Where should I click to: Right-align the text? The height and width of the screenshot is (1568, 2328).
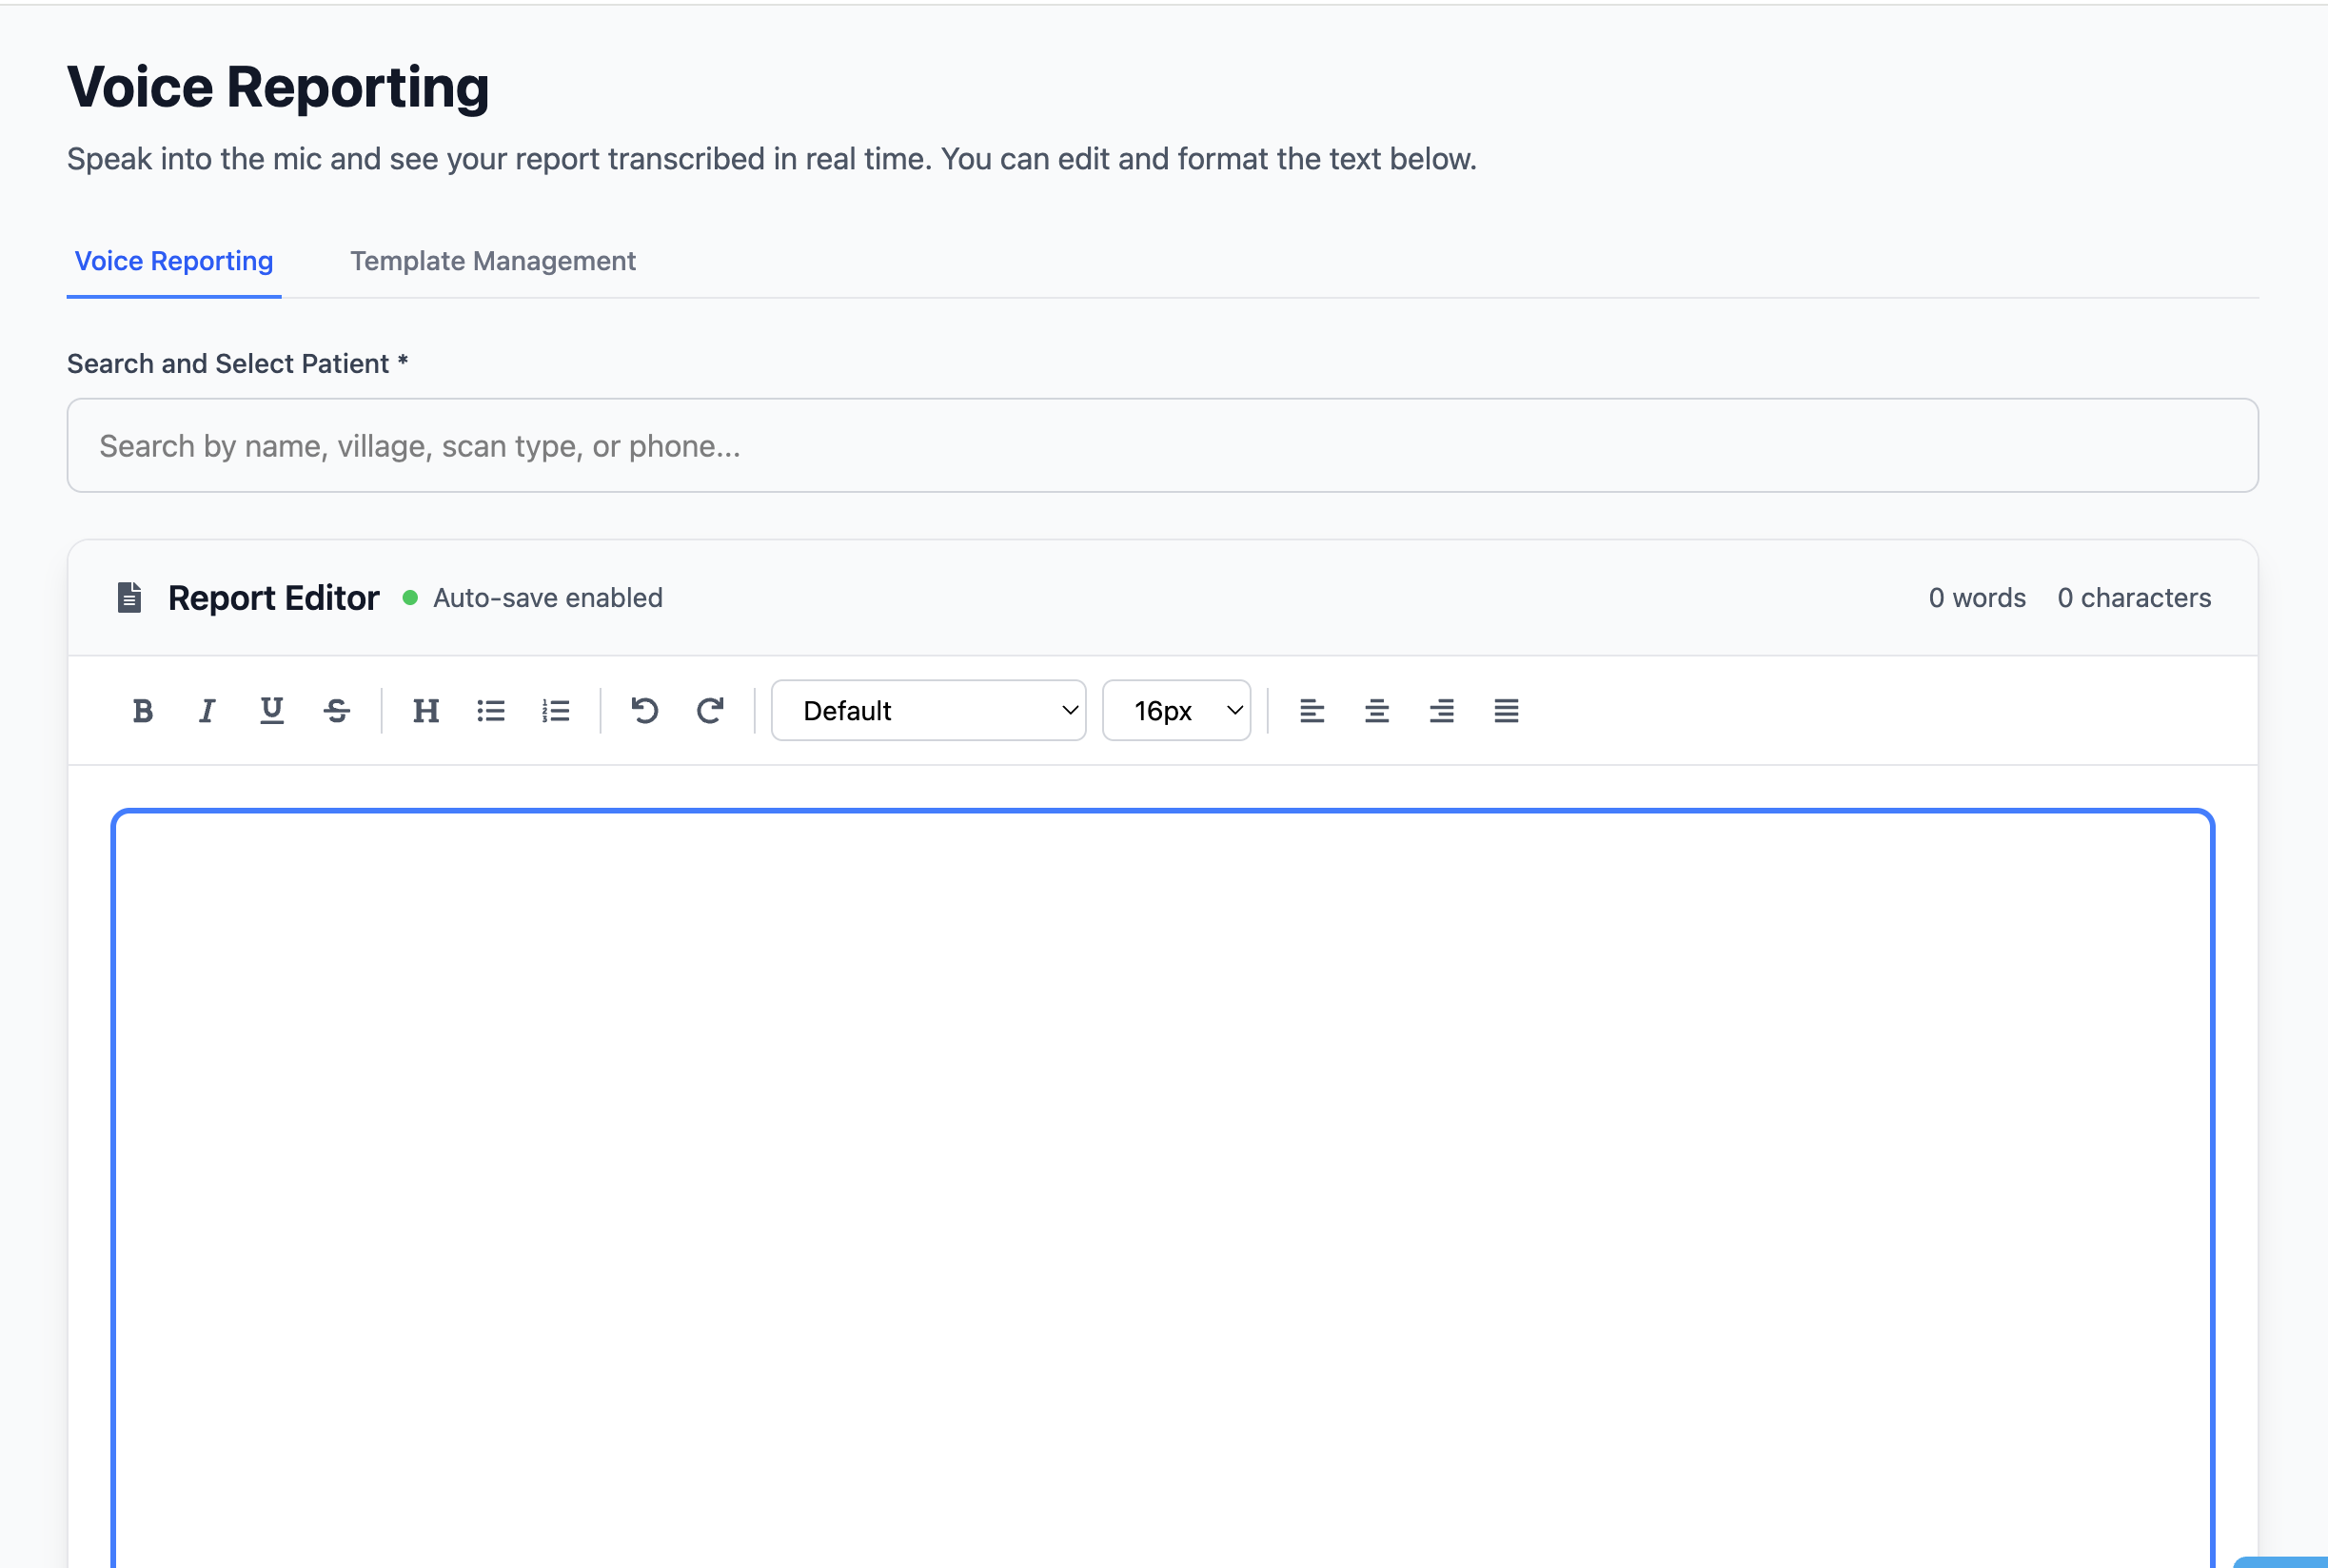coord(1441,710)
